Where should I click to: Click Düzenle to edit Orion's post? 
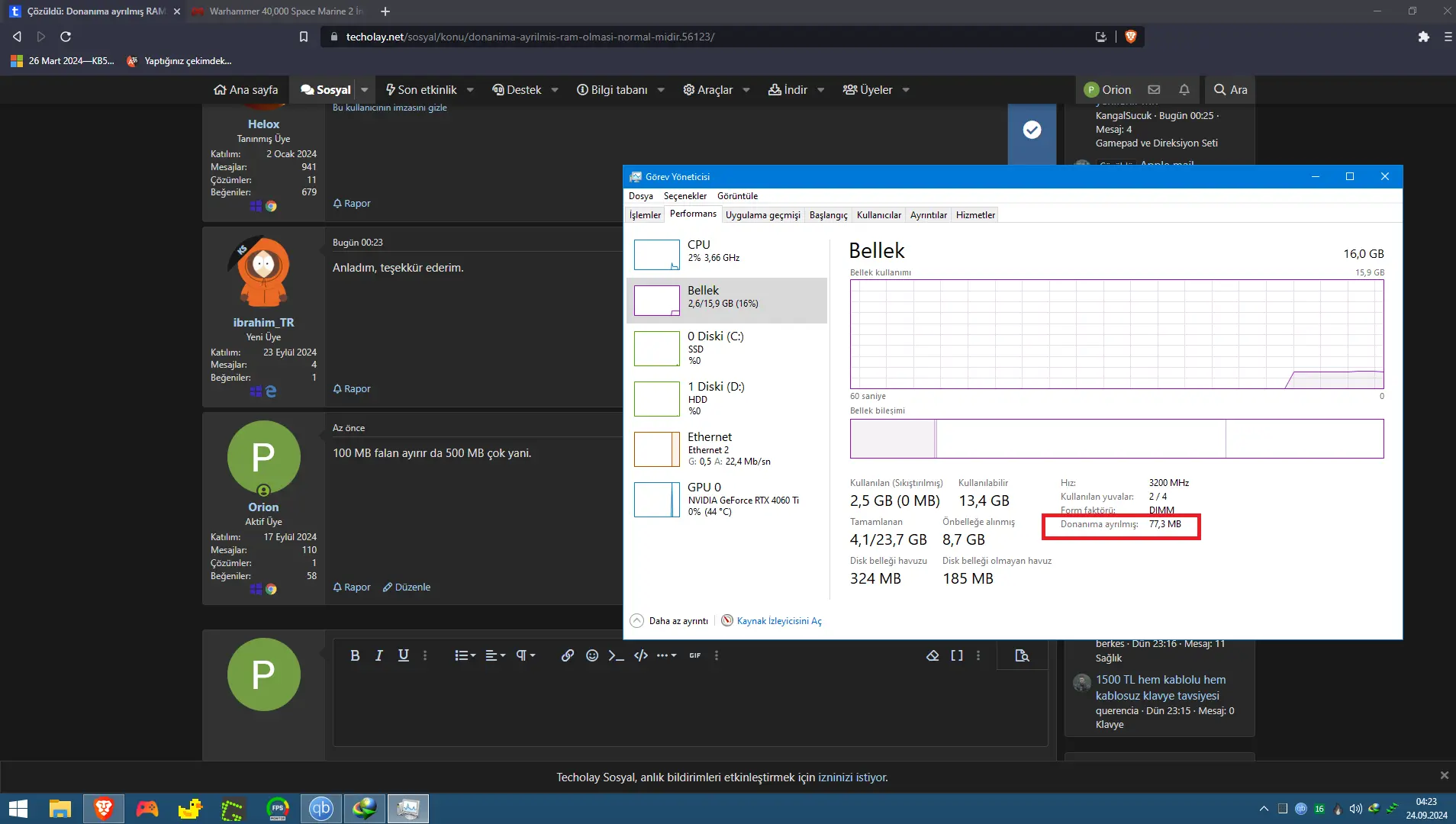(x=407, y=587)
